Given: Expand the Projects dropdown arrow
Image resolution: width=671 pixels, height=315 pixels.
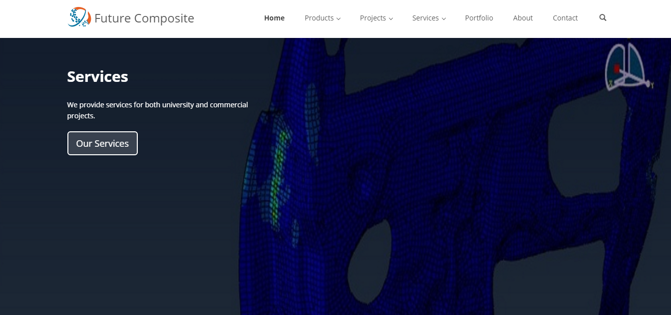Looking at the screenshot, I should [x=391, y=18].
